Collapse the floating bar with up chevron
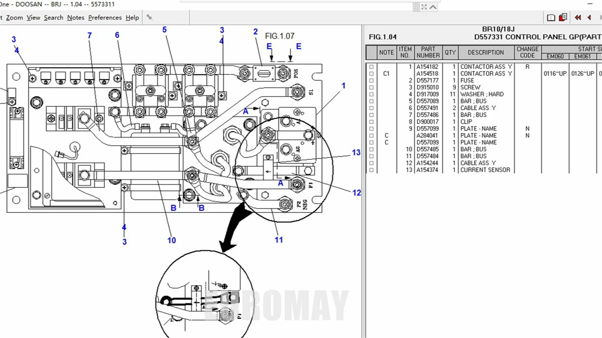Image resolution: width=602 pixels, height=338 pixels. pyautogui.click(x=433, y=7)
